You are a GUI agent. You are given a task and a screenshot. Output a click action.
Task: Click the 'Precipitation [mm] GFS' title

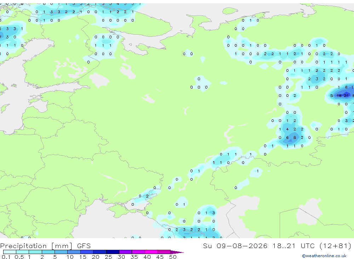[45, 246]
